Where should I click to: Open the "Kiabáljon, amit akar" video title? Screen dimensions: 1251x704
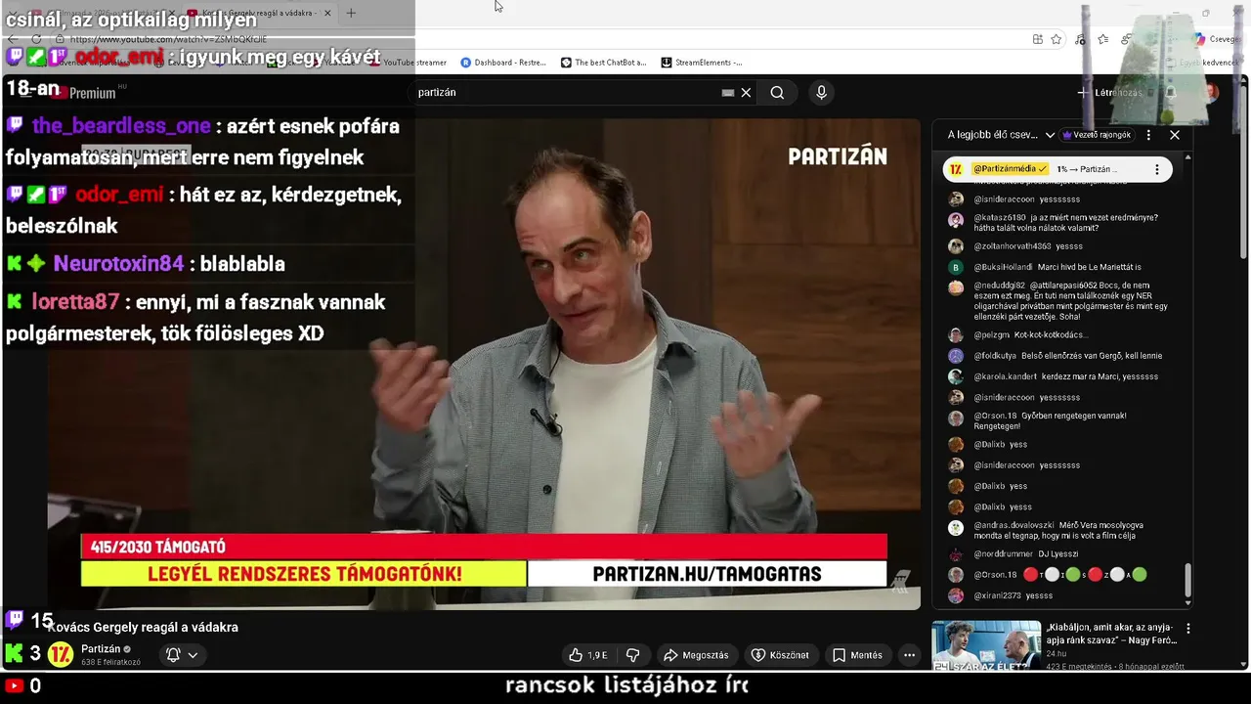[1111, 634]
